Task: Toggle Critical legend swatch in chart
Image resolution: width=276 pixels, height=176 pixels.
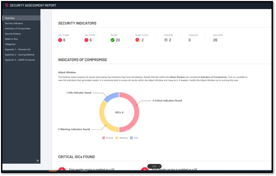Action: [x=104, y=138]
